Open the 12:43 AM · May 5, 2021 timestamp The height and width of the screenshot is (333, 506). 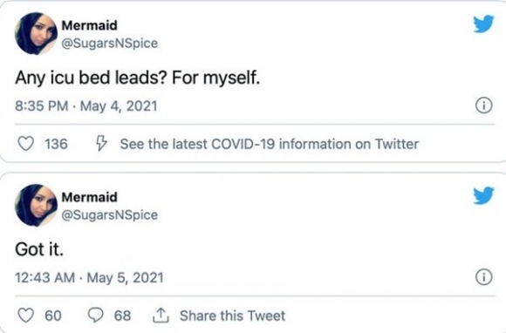(x=89, y=278)
